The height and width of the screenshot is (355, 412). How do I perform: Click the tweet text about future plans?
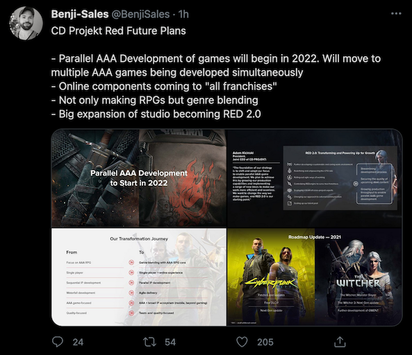click(216, 72)
